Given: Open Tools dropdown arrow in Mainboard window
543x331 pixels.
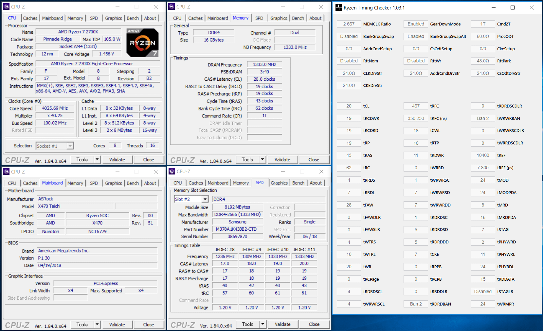Looking at the screenshot, I should pyautogui.click(x=97, y=324).
